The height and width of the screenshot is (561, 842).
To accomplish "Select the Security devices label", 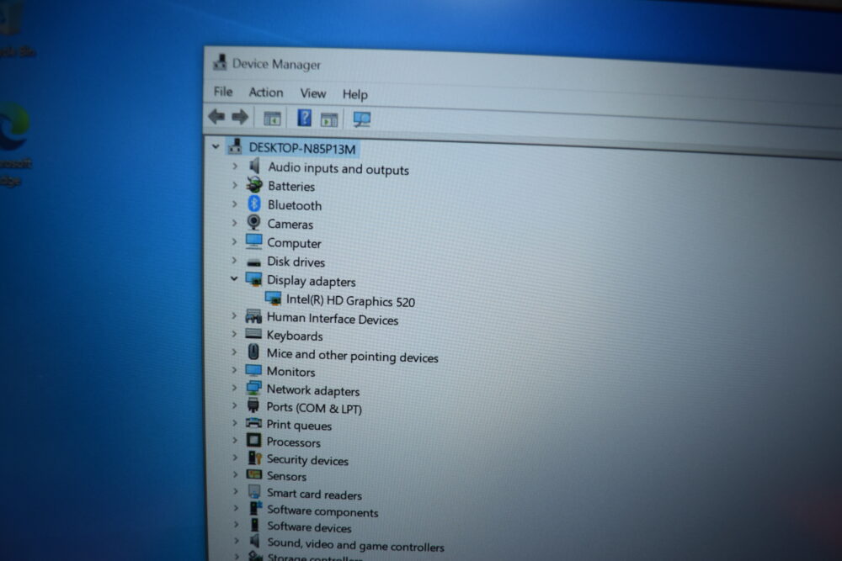I will (307, 459).
